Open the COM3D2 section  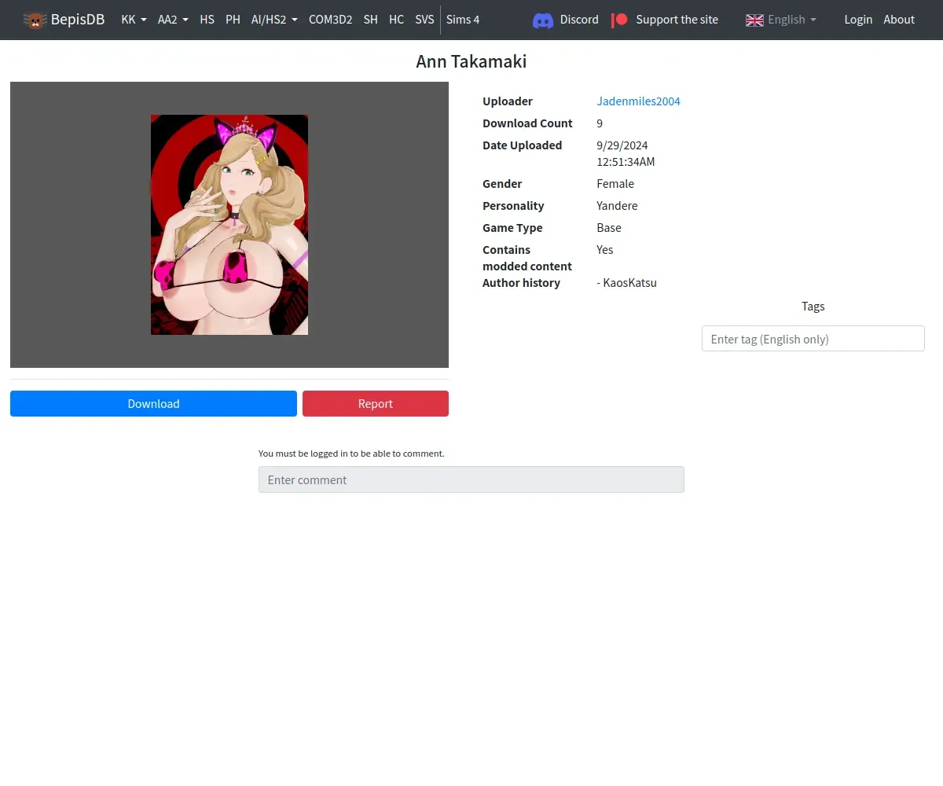(330, 20)
